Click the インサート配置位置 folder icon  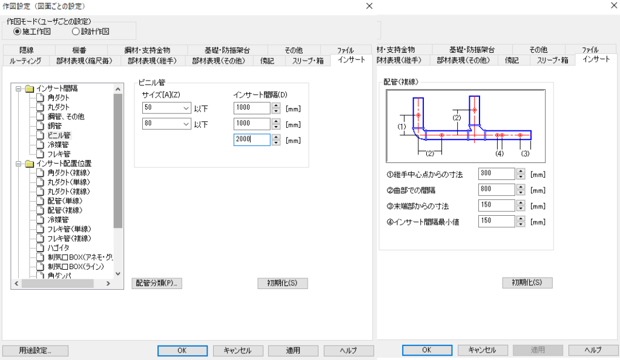pos(29,164)
